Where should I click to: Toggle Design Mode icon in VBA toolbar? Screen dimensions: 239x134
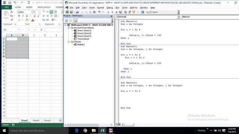pyautogui.click(x=121, y=12)
